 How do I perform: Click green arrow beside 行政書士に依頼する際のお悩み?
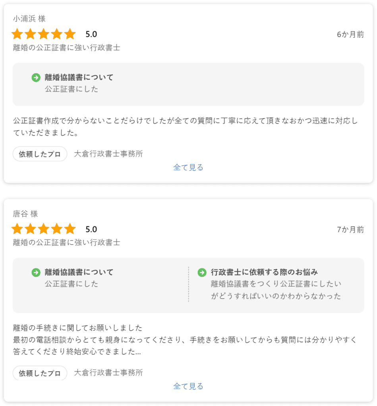202,272
